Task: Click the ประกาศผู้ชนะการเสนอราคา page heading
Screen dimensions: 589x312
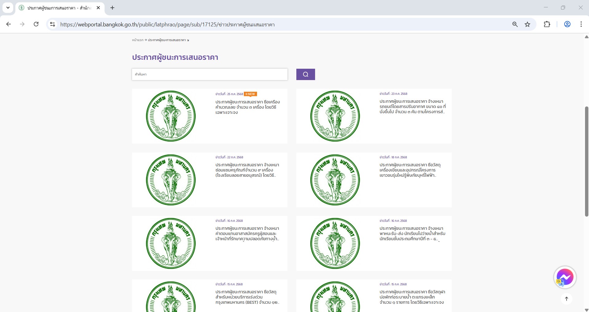Action: point(175,57)
